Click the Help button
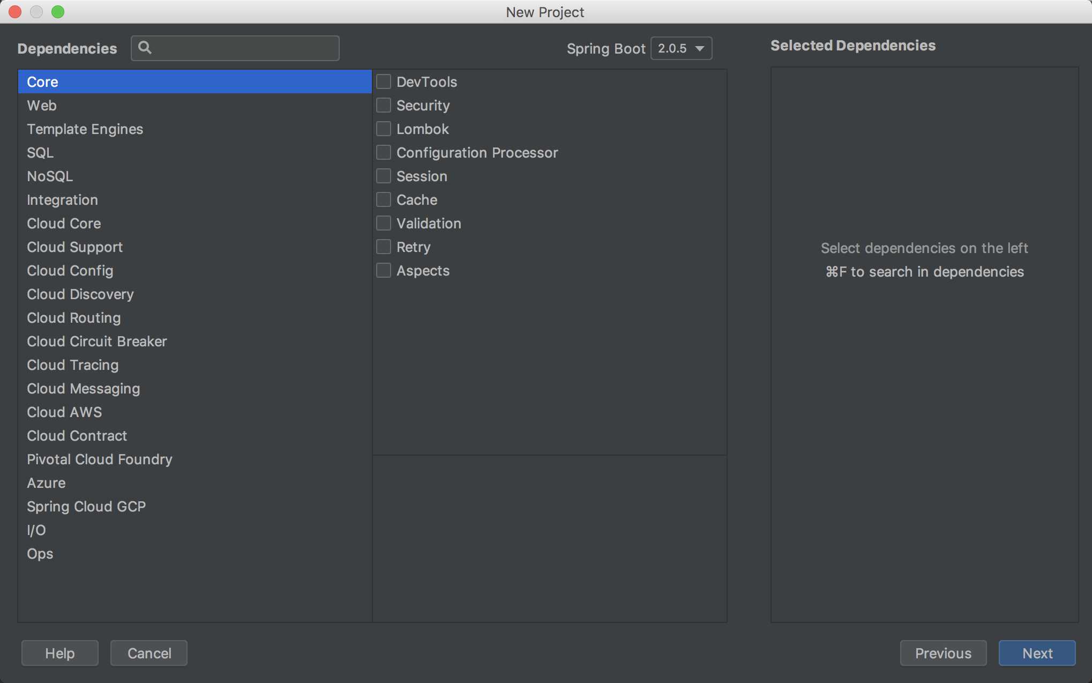Viewport: 1092px width, 683px height. point(61,653)
